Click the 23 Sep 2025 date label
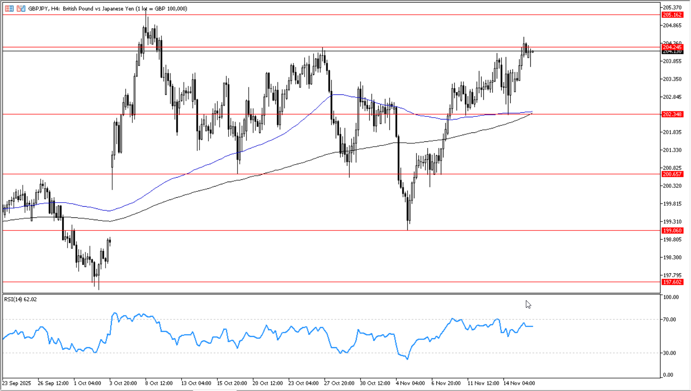 pyautogui.click(x=17, y=383)
